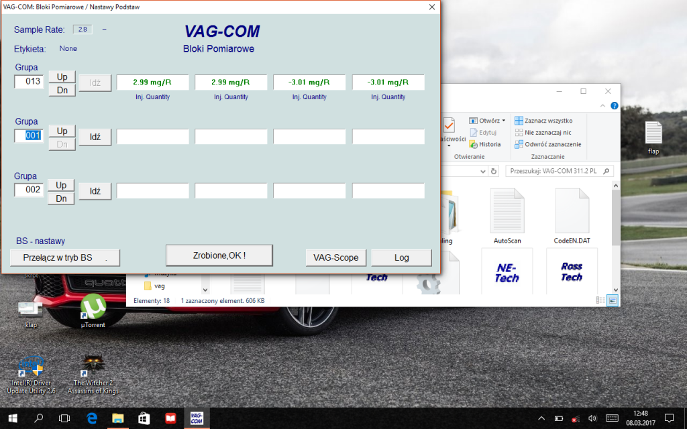
Task: Click Idź button for group 002
Action: click(95, 191)
